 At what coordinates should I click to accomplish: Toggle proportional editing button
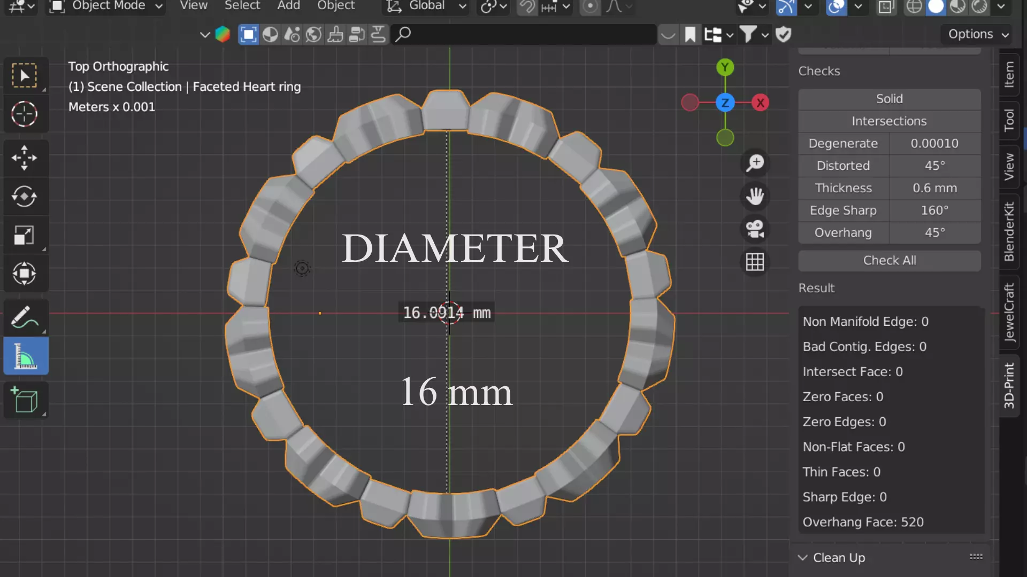point(590,6)
